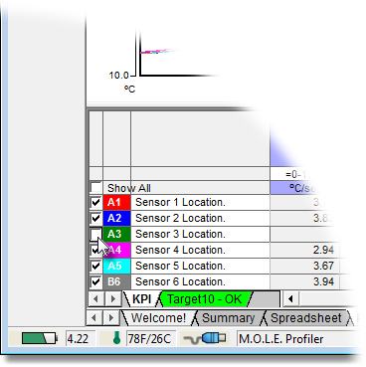Uncheck the A1 sensor checkbox

point(95,202)
